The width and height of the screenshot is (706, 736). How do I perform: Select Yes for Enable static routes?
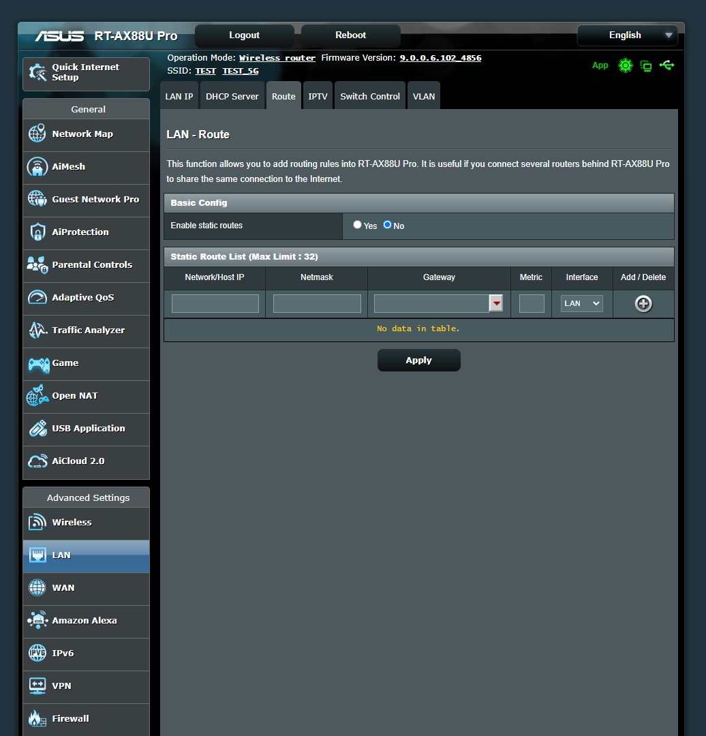[x=357, y=225]
